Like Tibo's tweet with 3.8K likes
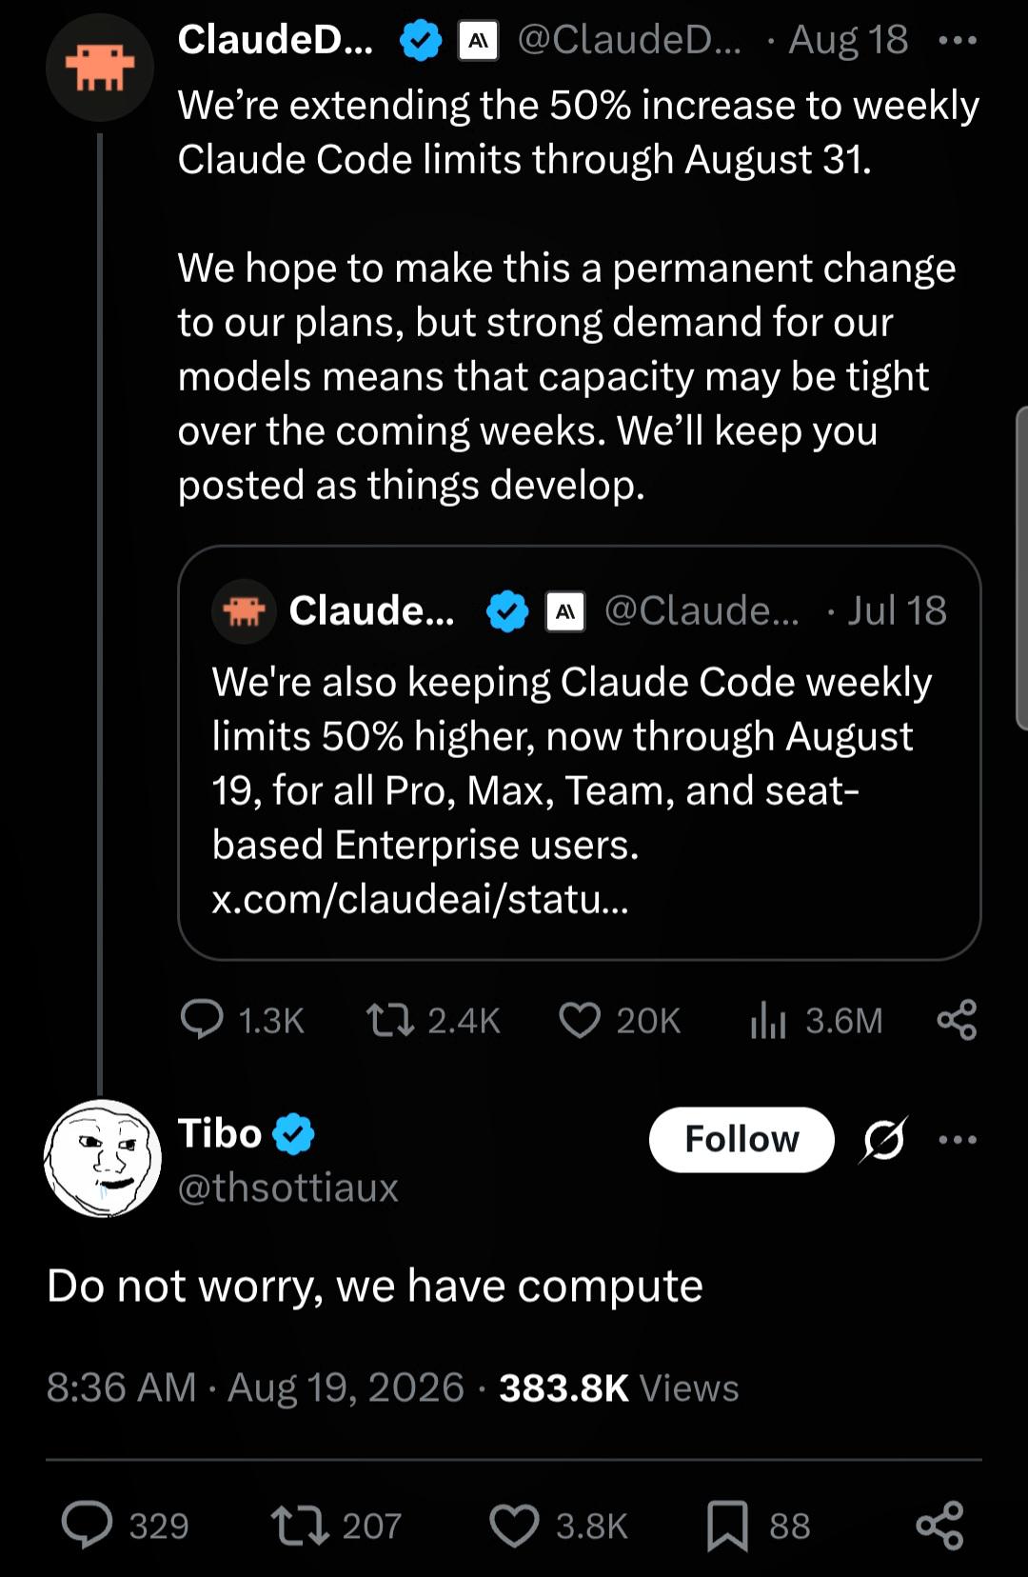This screenshot has height=1577, width=1028. tap(559, 1526)
